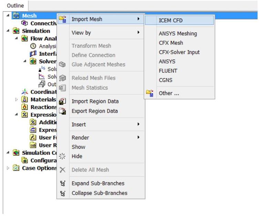The image size is (261, 216).
Task: Click the Case Options icon
Action: coord(16,168)
